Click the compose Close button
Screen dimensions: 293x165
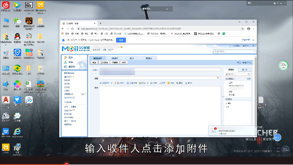tap(124, 62)
